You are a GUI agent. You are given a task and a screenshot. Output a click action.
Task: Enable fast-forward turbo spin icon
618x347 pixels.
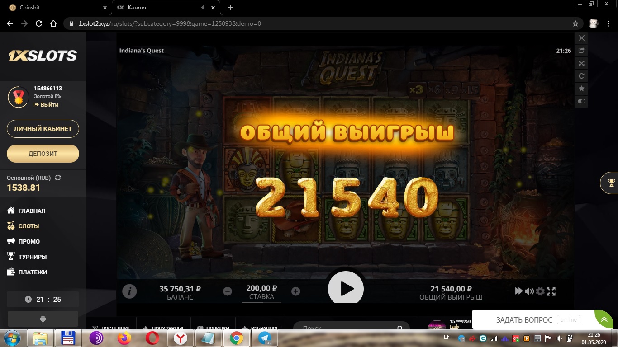coord(519,291)
